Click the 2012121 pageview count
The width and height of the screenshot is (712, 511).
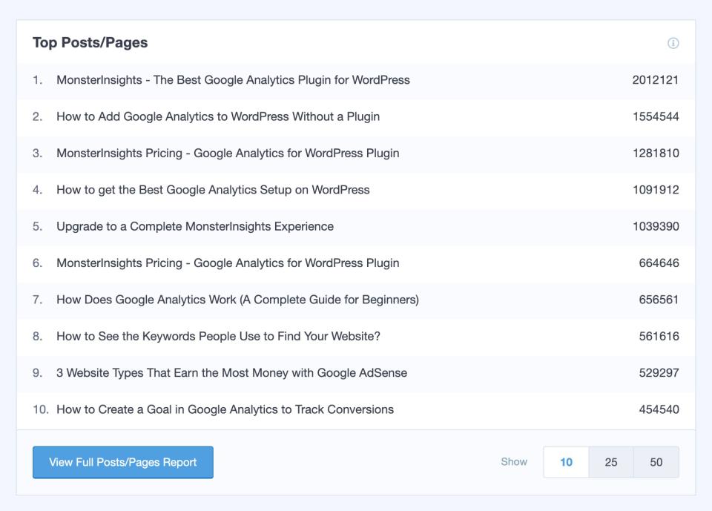pos(655,80)
